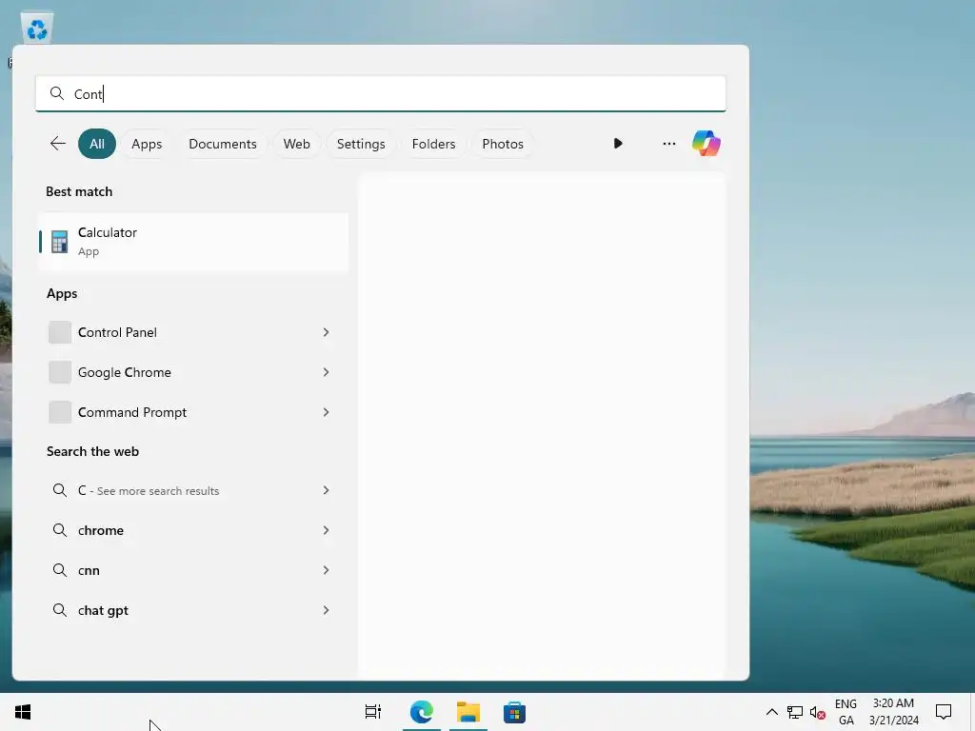Click search icon beside 'See more search results'

click(x=60, y=490)
